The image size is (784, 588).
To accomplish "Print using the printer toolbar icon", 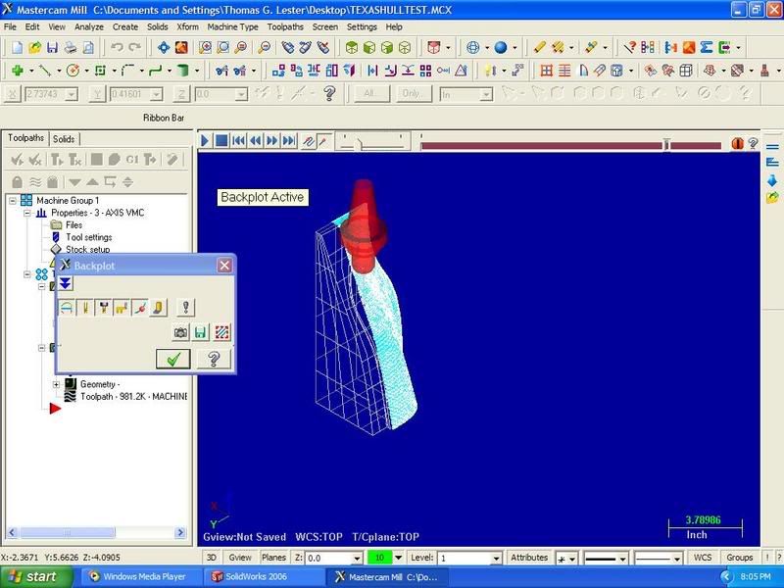I will (70, 47).
